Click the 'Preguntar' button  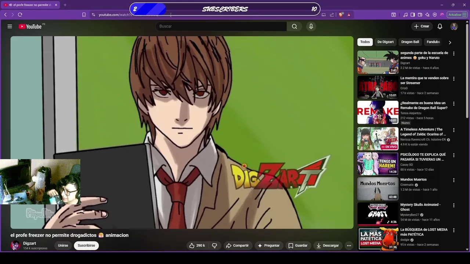pyautogui.click(x=268, y=246)
